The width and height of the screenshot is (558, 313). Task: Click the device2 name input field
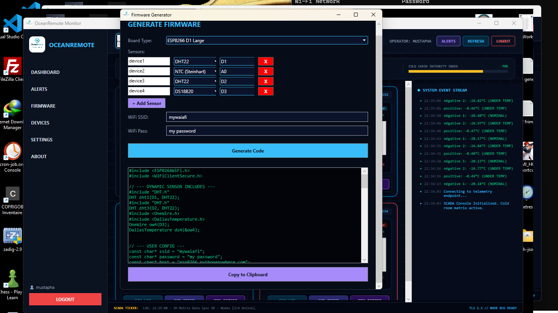tap(149, 71)
